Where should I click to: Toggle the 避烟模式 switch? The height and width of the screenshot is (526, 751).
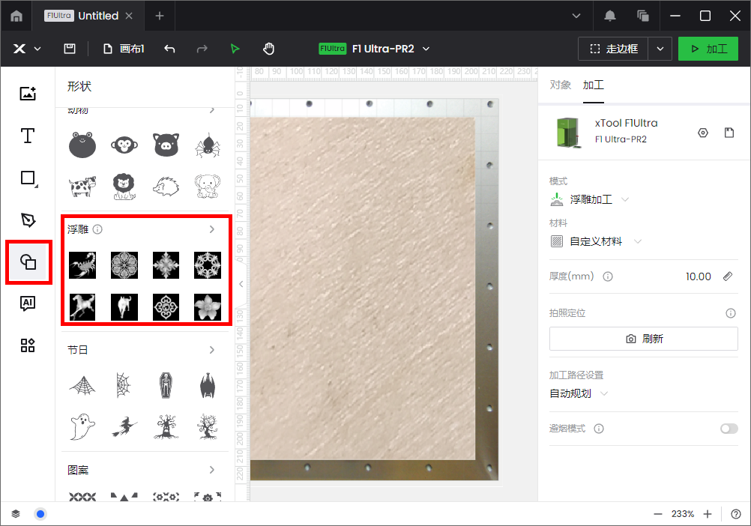[x=729, y=429]
